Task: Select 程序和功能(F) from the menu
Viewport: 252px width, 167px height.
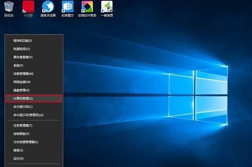Action: click(x=34, y=41)
